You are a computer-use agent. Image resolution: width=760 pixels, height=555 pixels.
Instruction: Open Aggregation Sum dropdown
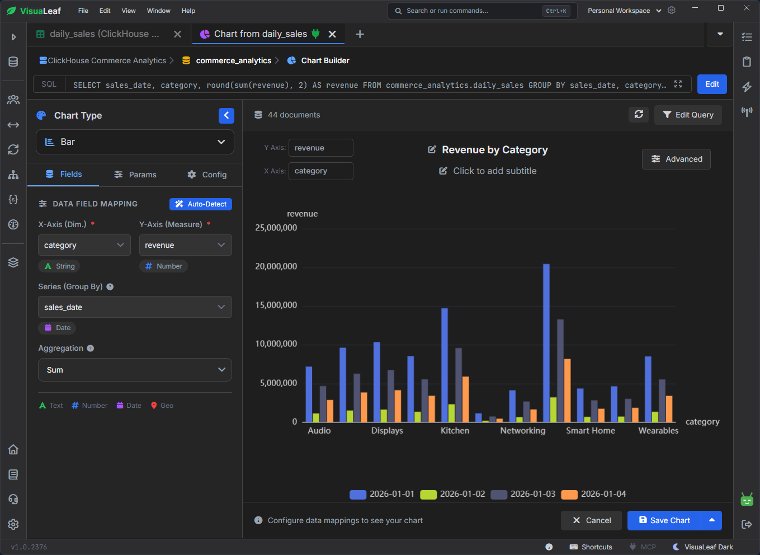[135, 370]
